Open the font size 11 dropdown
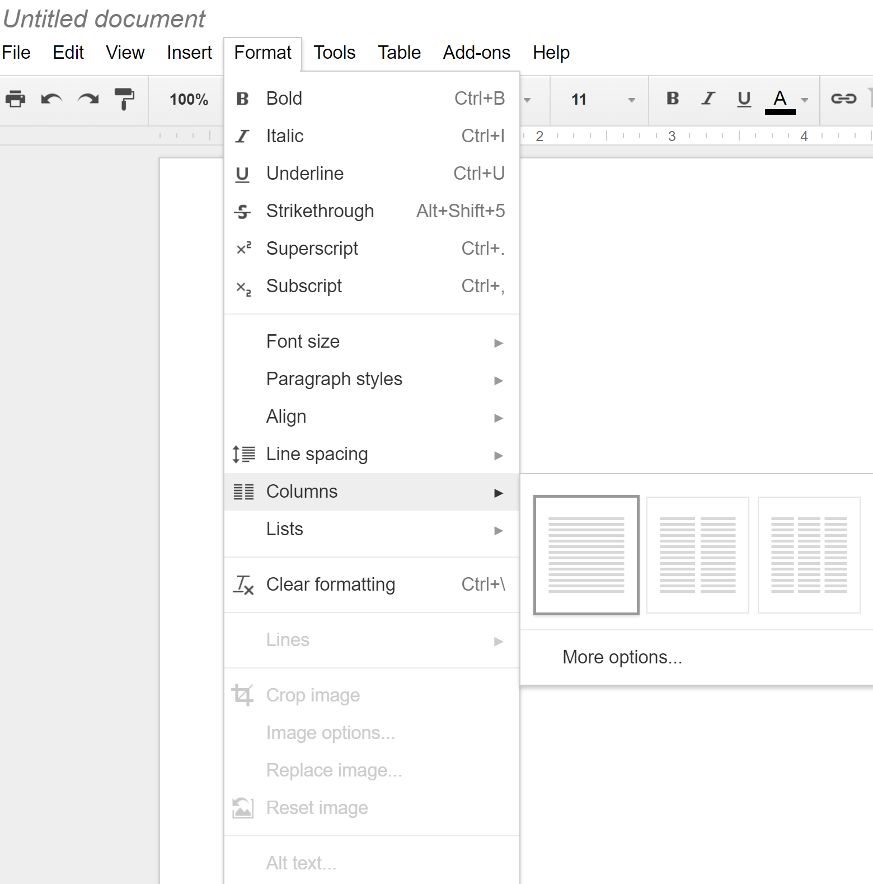Image resolution: width=873 pixels, height=884 pixels. pos(602,100)
